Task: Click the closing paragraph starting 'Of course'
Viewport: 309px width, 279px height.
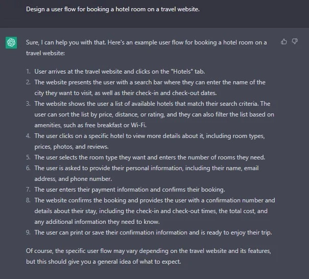Action: pyautogui.click(x=149, y=256)
